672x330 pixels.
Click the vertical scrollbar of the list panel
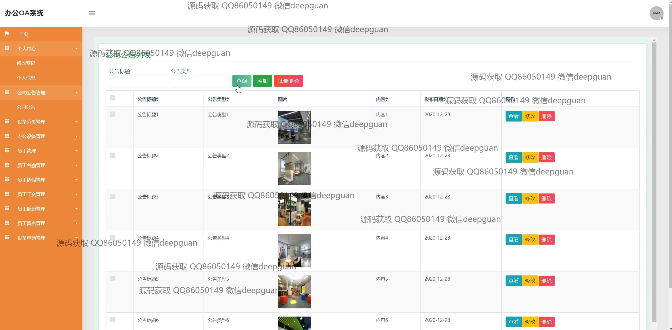click(x=654, y=182)
